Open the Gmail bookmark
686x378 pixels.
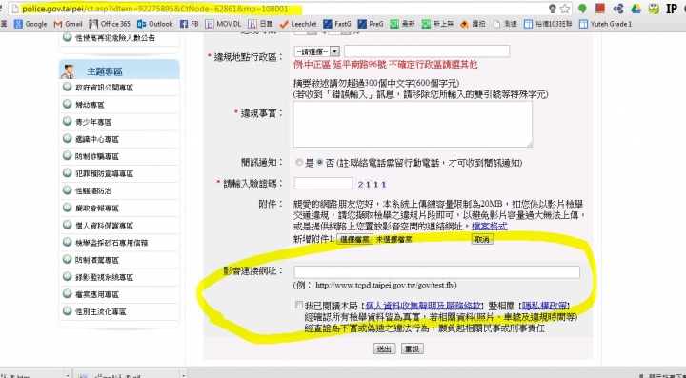[68, 24]
